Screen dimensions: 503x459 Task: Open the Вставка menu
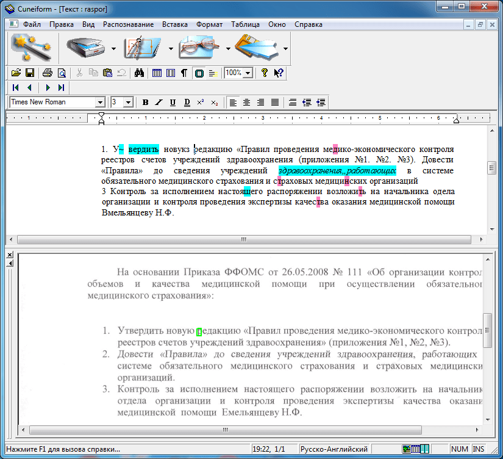(x=175, y=24)
